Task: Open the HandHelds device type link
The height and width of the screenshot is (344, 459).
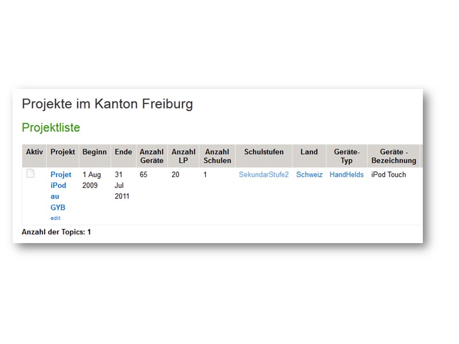Action: click(x=347, y=175)
